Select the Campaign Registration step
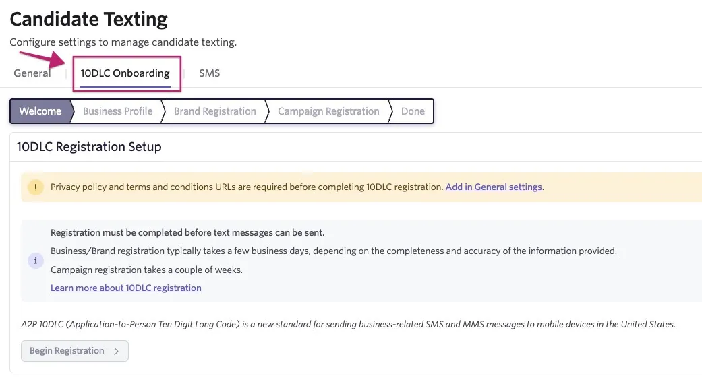Viewport: 702px width, 378px height. 328,111
